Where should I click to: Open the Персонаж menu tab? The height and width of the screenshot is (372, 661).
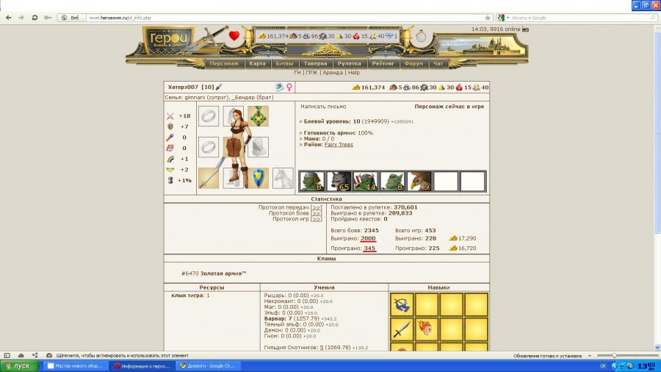(x=224, y=64)
